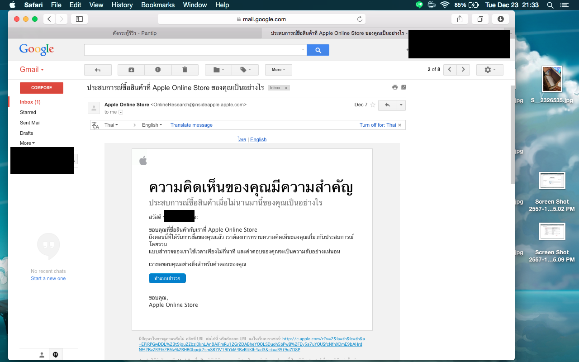The height and width of the screenshot is (362, 579).
Task: Open reply options dropdown arrow
Action: 401,105
